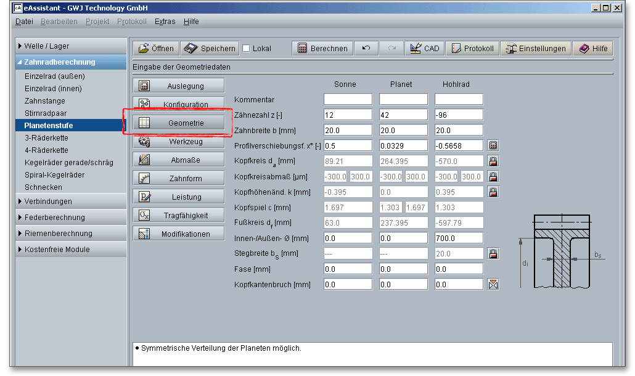Image resolution: width=635 pixels, height=376 pixels.
Task: Click the Werkzeug button
Action: pos(179,142)
